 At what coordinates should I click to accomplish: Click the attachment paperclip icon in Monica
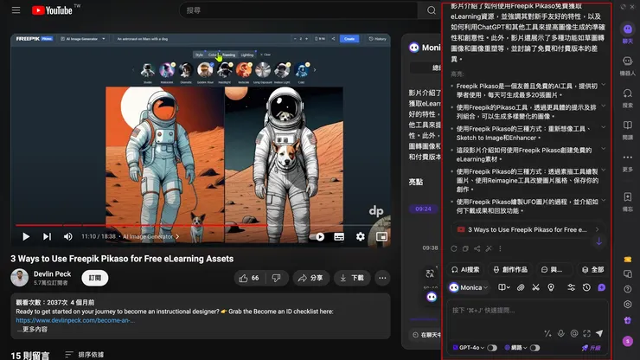[522, 287]
